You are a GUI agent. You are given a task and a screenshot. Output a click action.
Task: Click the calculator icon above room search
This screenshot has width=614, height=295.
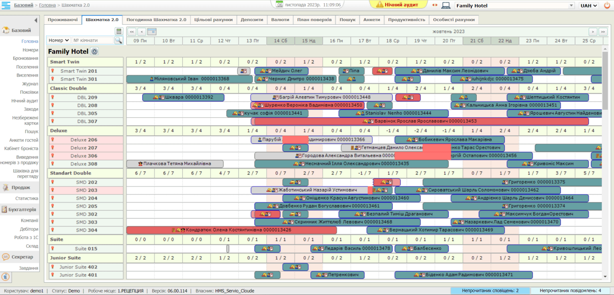118,31
